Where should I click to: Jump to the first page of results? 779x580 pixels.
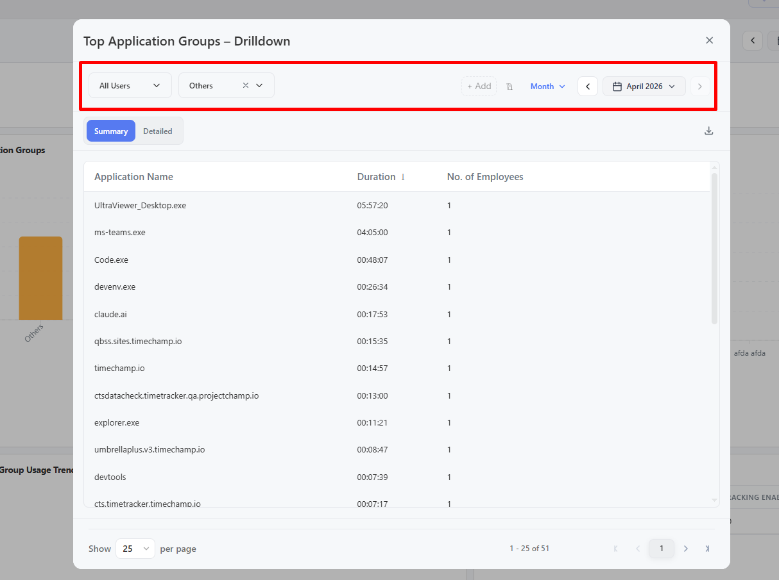pyautogui.click(x=616, y=549)
